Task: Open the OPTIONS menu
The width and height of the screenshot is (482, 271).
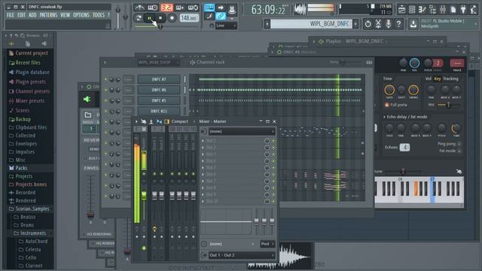Action: pyautogui.click(x=81, y=15)
